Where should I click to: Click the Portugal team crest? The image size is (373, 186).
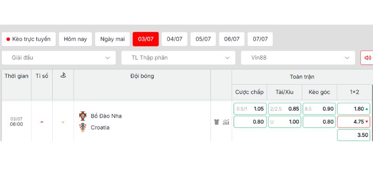click(83, 116)
